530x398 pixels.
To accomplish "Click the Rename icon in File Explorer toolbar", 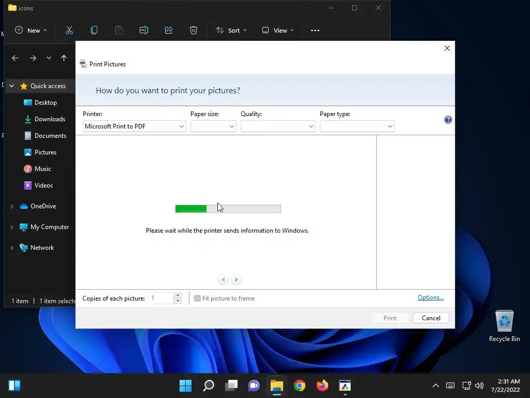I will pyautogui.click(x=144, y=30).
